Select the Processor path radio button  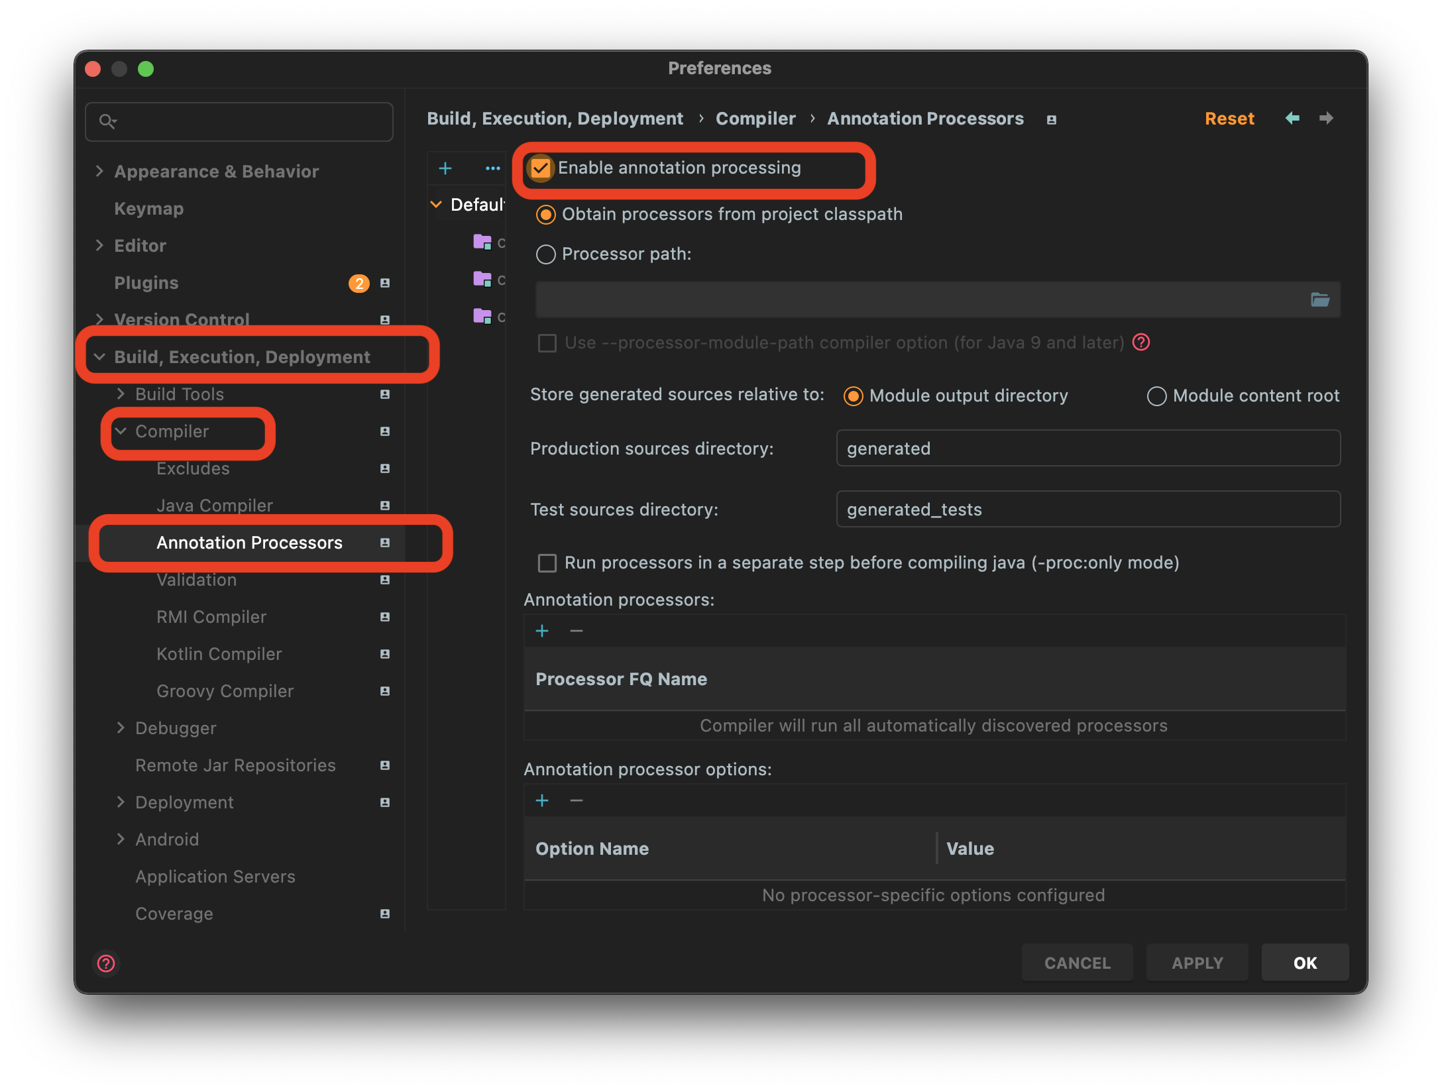tap(545, 254)
